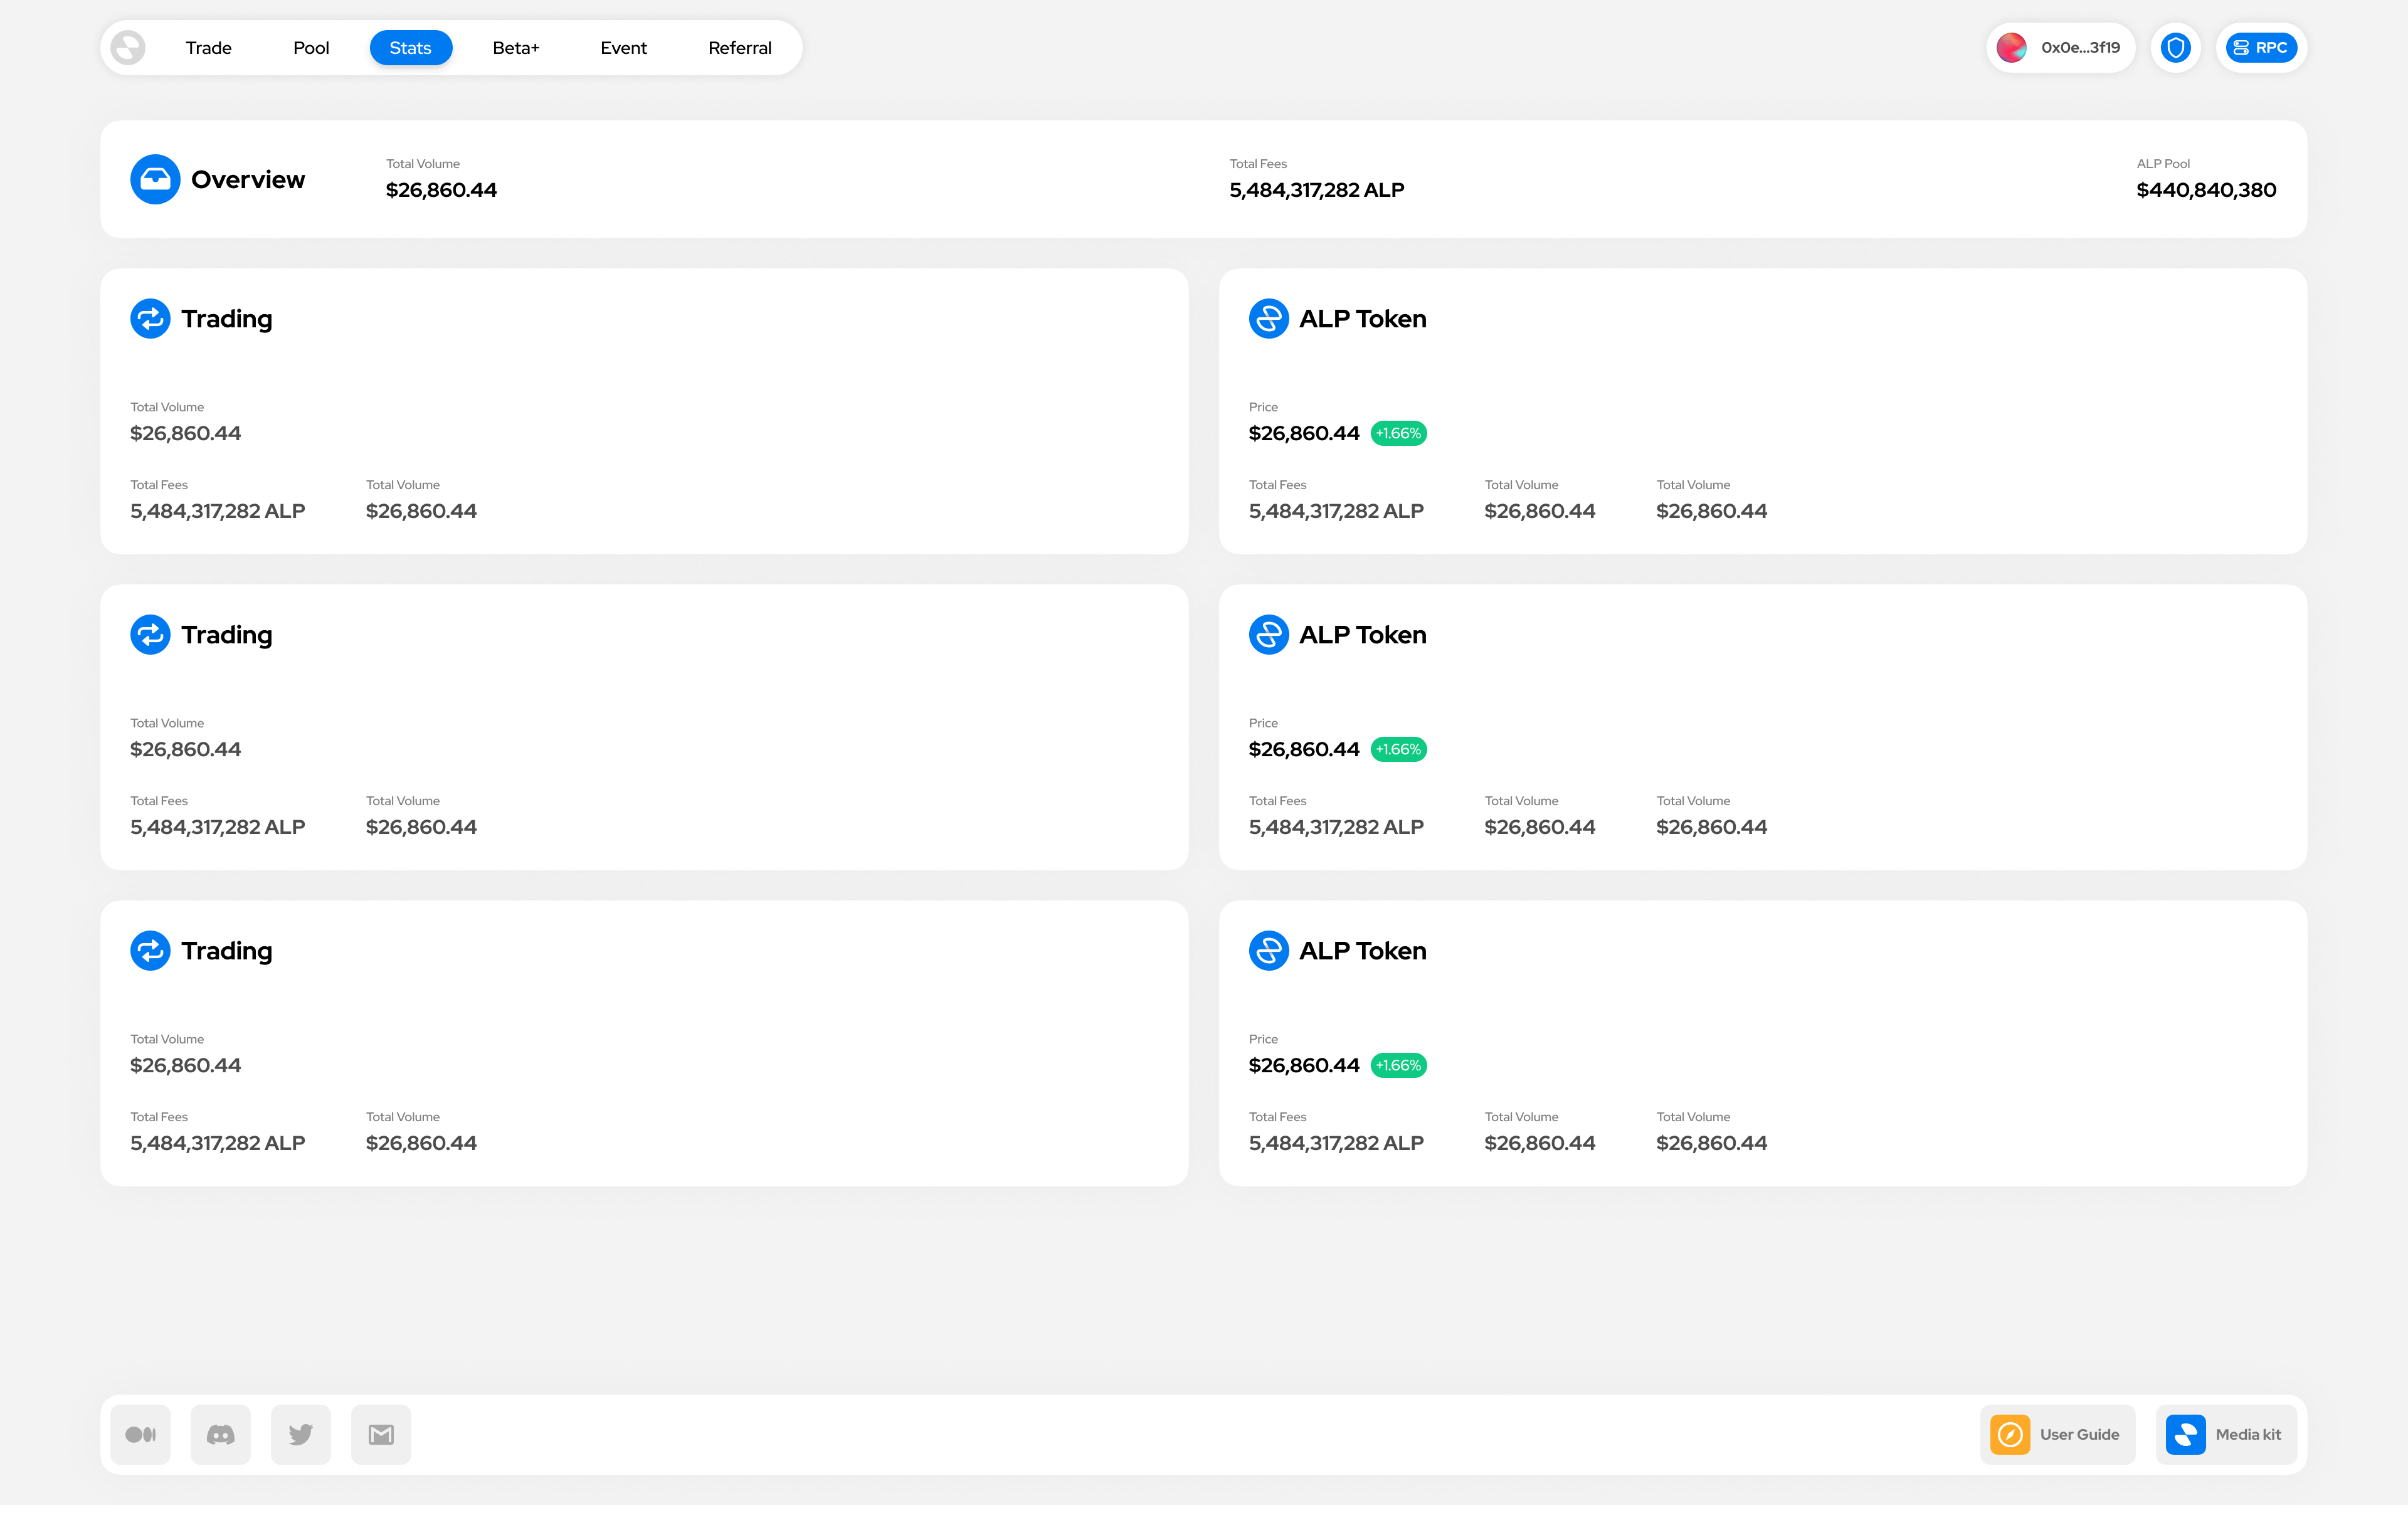
Task: Click the first Trading card swap icon
Action: coord(150,319)
